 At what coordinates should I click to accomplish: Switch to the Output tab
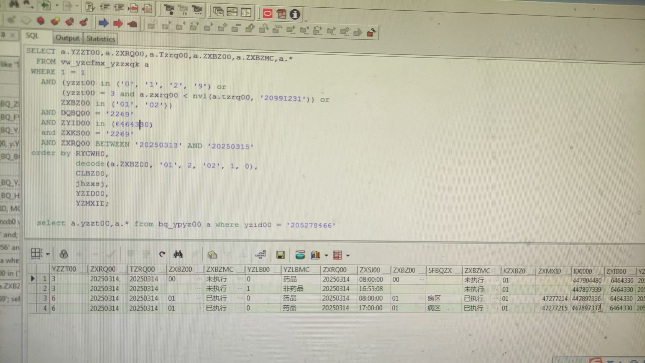(67, 38)
